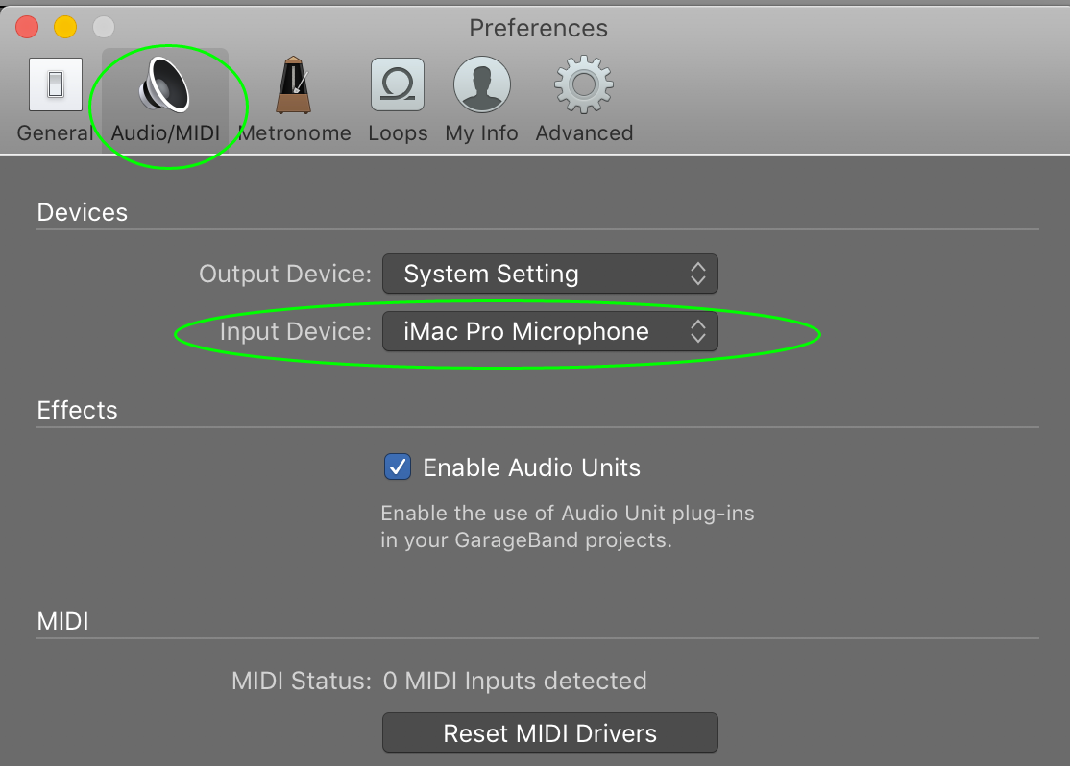1070x766 pixels.
Task: Click the Loops label in the toolbar
Action: click(x=398, y=133)
